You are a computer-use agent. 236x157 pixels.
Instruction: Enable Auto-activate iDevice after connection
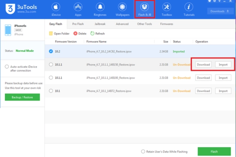(7, 67)
